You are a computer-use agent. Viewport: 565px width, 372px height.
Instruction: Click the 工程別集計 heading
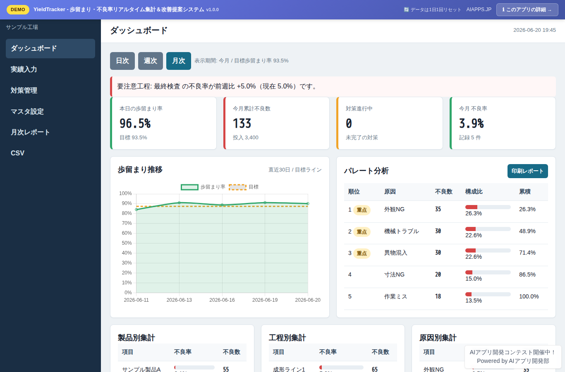coord(287,338)
